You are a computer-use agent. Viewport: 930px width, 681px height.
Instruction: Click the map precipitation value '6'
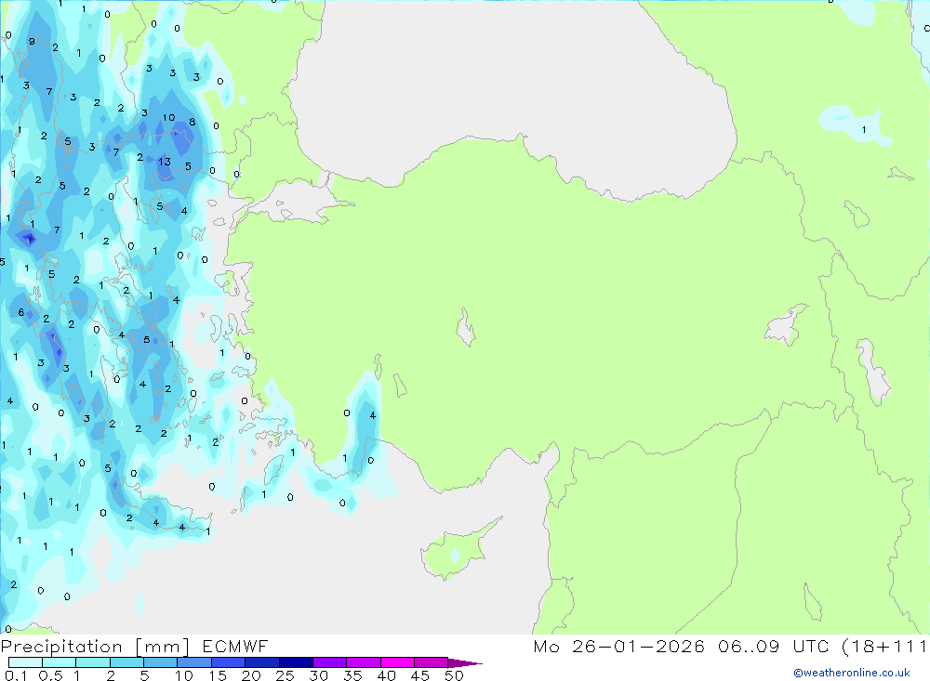click(21, 312)
